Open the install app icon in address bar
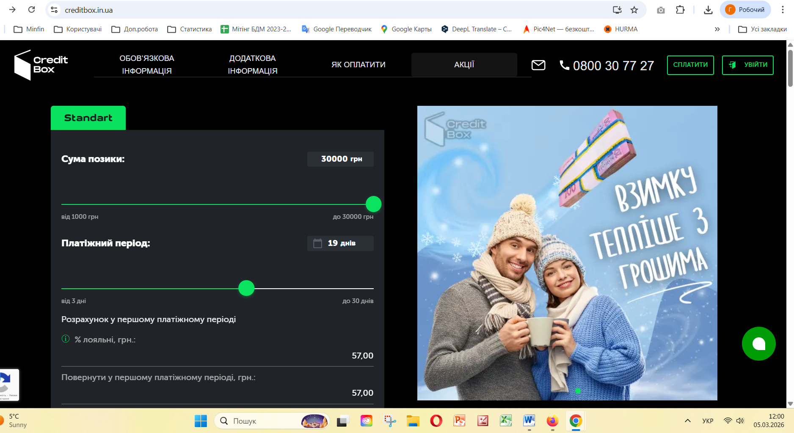The height and width of the screenshot is (433, 794). click(617, 10)
